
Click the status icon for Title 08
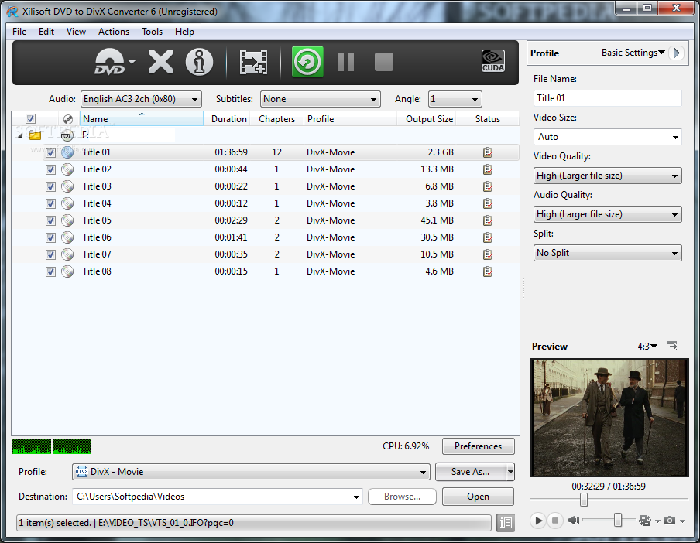pyautogui.click(x=488, y=271)
